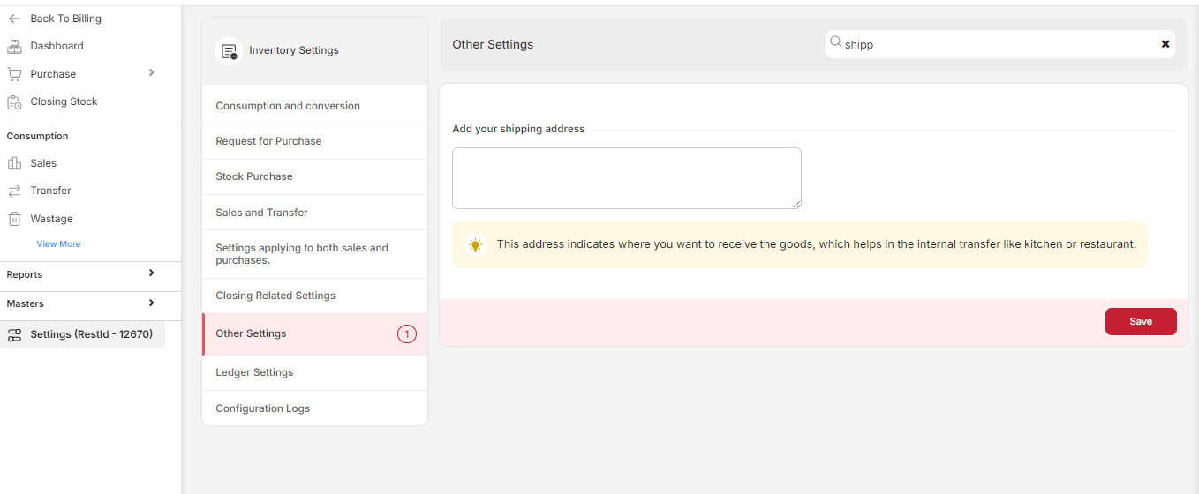Open Consumption and conversion settings
1199x494 pixels.
(x=288, y=106)
